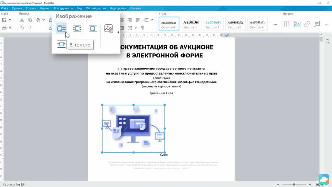Zoom in with the plus button

coord(310,184)
